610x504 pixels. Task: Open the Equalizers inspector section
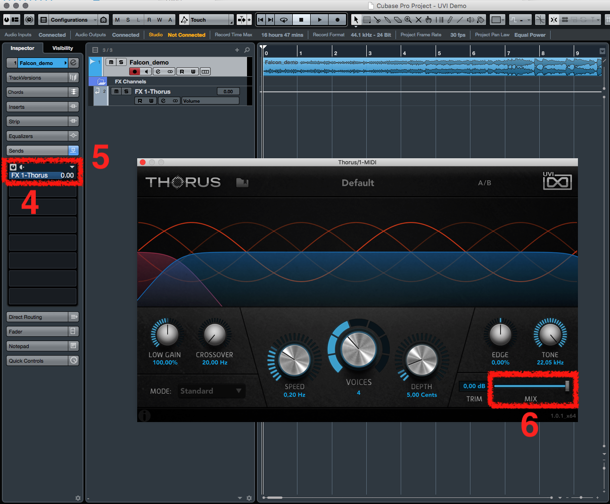37,136
